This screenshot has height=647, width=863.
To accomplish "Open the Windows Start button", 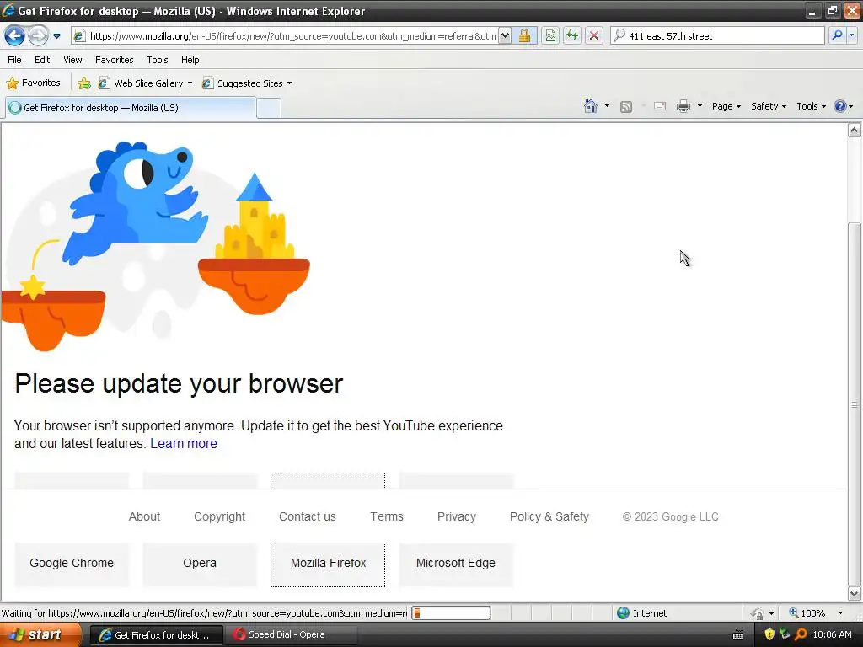I will point(40,634).
